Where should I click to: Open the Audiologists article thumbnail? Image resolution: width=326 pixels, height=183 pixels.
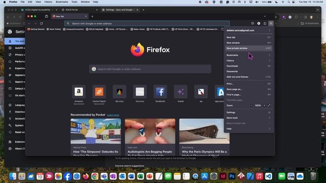tap(150, 131)
